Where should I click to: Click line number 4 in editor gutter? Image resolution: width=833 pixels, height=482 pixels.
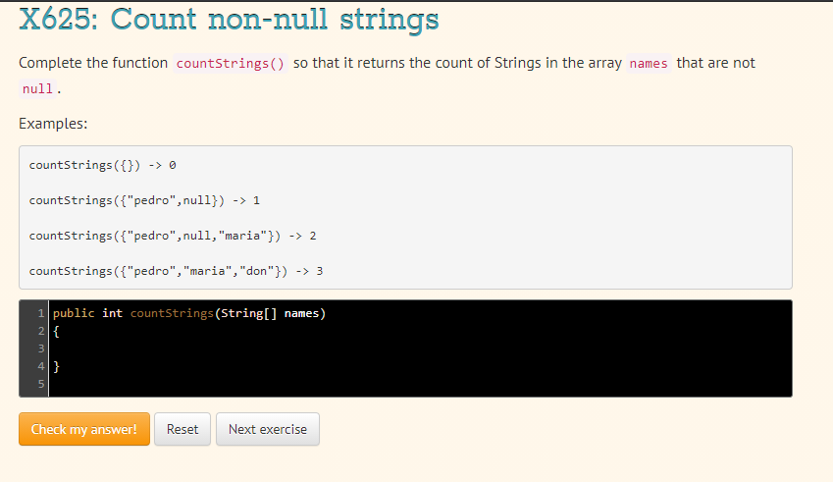pos(41,366)
